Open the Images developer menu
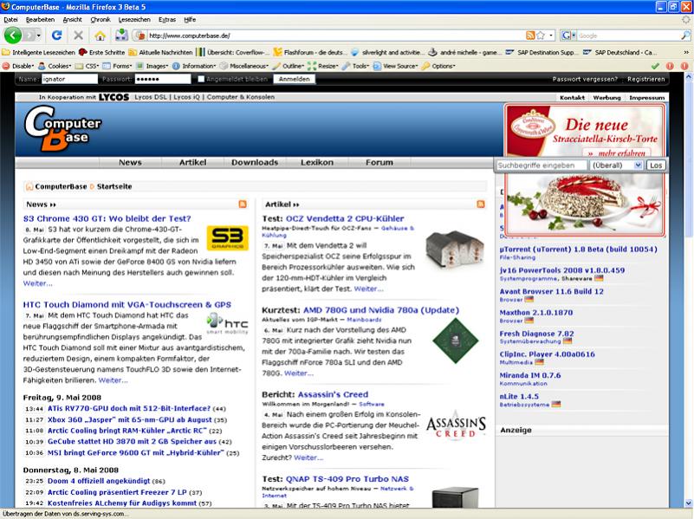Screen dimensions: 694x519 [152, 66]
